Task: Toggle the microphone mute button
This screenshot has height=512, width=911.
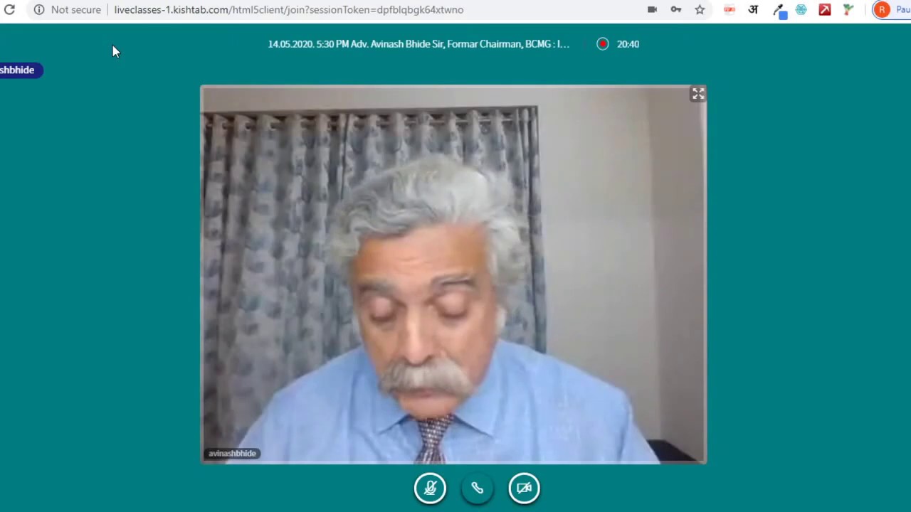Action: tap(430, 489)
